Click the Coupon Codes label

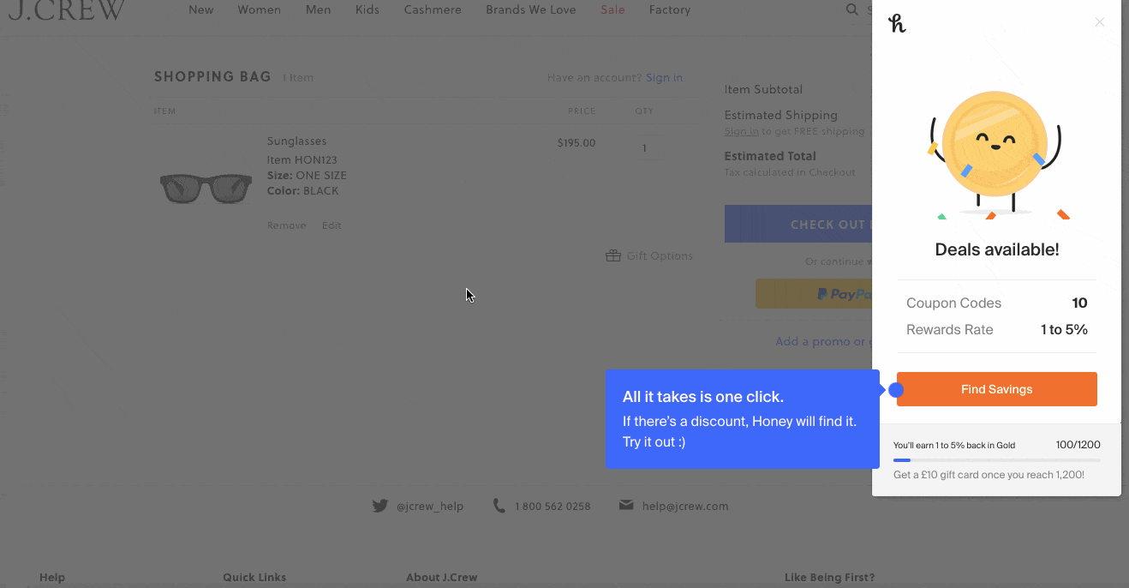[x=954, y=303]
